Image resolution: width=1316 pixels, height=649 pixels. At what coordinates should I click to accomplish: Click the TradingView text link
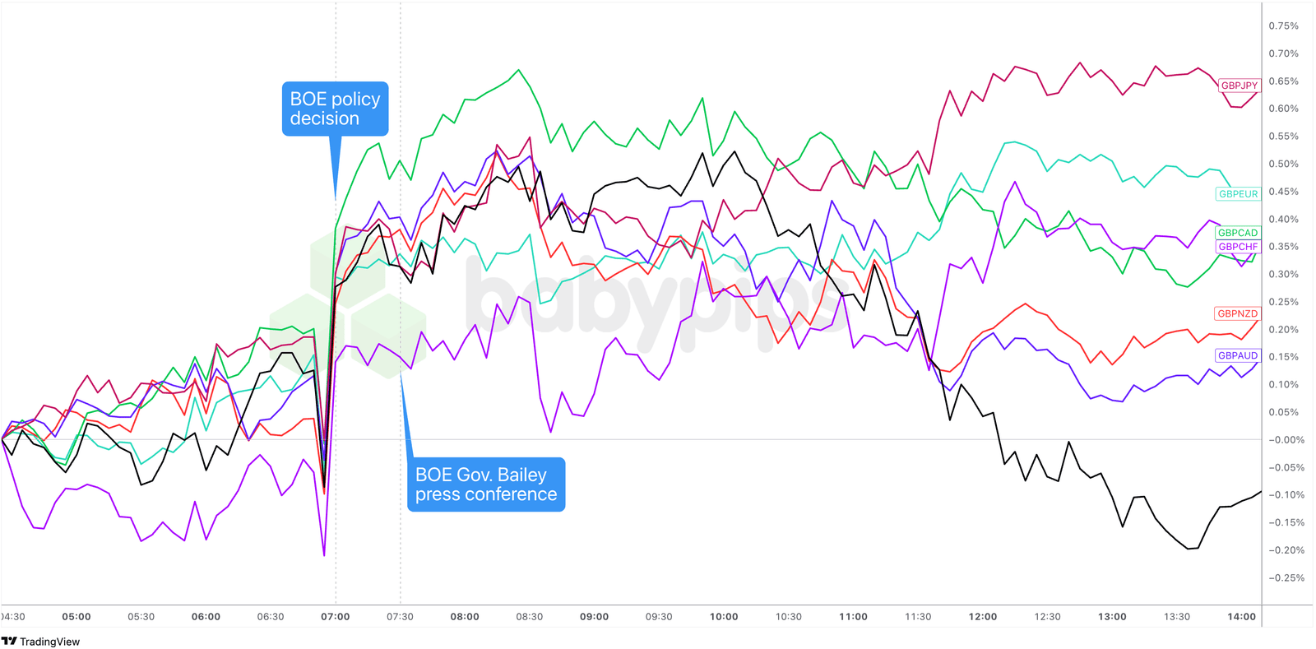click(x=49, y=642)
